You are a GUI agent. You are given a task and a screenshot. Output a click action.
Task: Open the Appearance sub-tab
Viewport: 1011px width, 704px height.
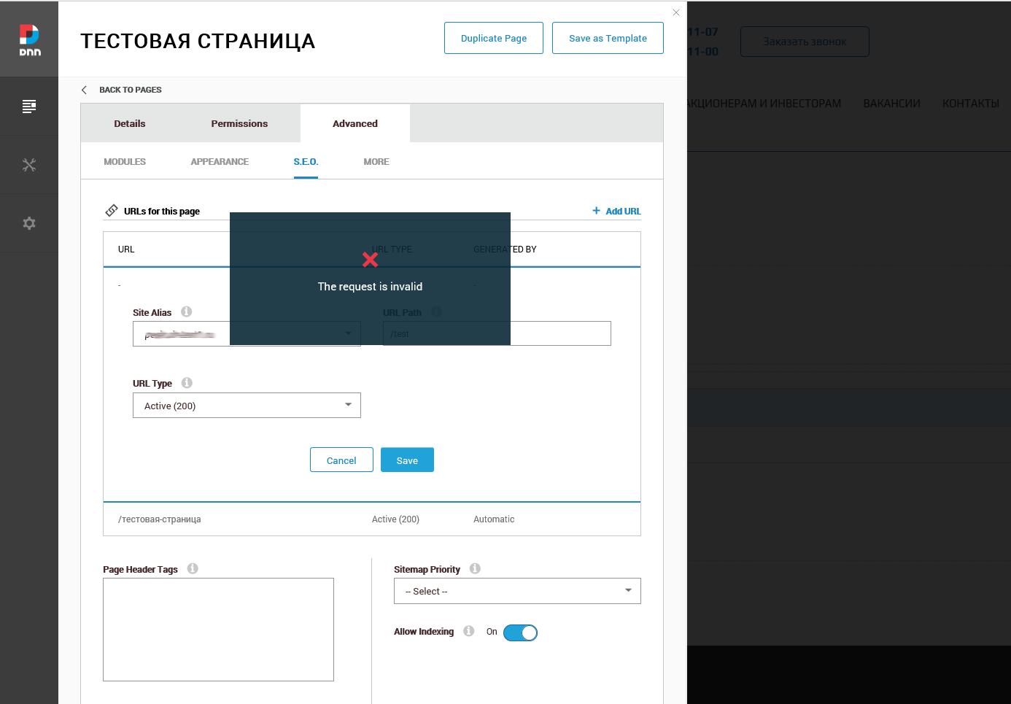(x=220, y=162)
